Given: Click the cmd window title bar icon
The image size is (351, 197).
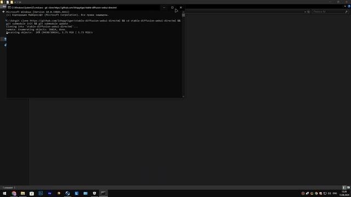Looking at the screenshot, I should (x=9, y=7).
